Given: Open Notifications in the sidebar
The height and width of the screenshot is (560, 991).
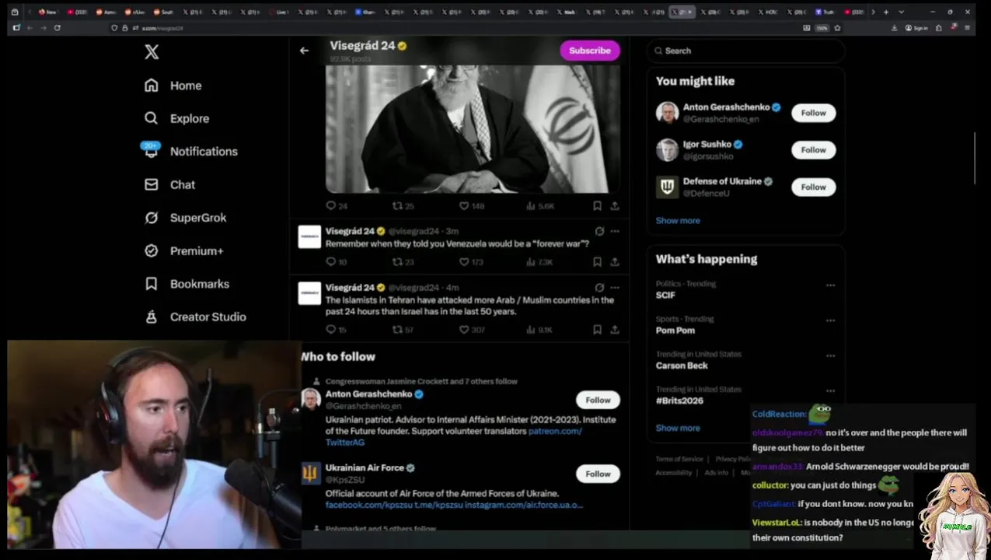Looking at the screenshot, I should (x=191, y=152).
